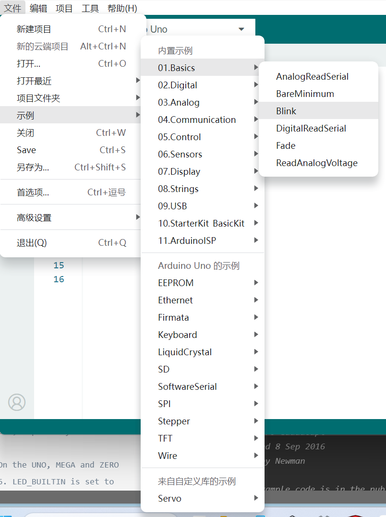Open the SPI library examples
Viewport: 386px width, 517px height.
click(x=203, y=404)
